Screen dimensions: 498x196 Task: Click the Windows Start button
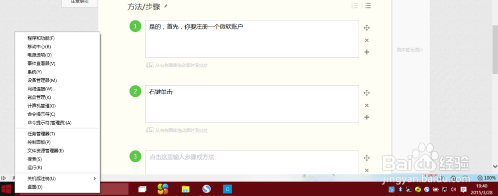[x=6, y=189]
